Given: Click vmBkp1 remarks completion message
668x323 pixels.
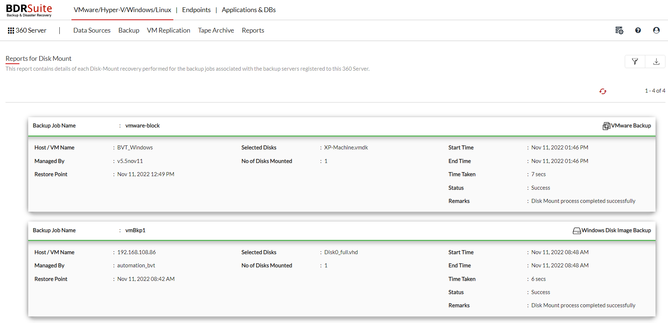Looking at the screenshot, I should coord(583,305).
